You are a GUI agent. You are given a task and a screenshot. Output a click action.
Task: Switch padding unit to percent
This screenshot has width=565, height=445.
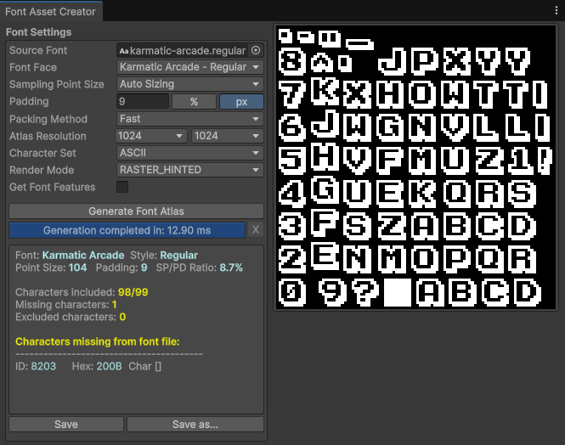(194, 102)
